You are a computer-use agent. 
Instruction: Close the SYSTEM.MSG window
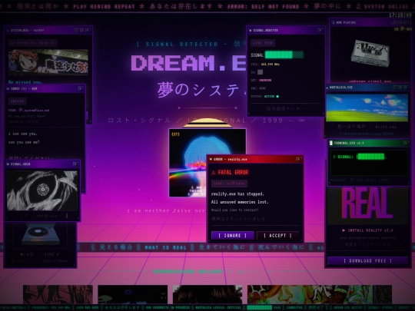coord(88,30)
